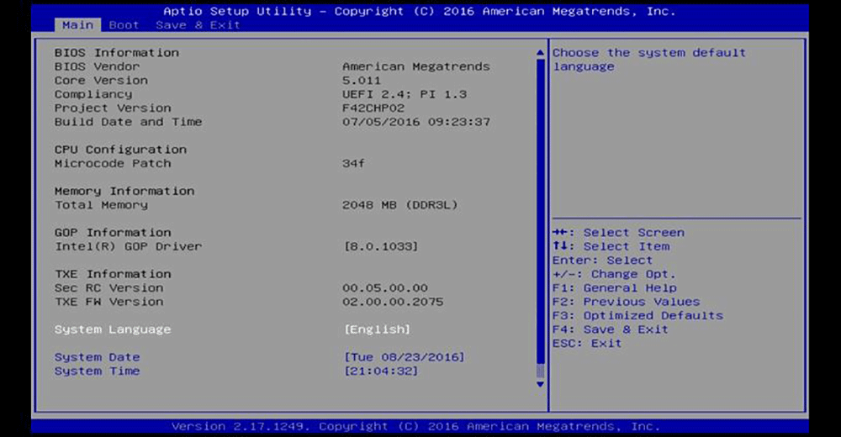Click the Total Memory label
The width and height of the screenshot is (841, 437).
click(x=102, y=205)
